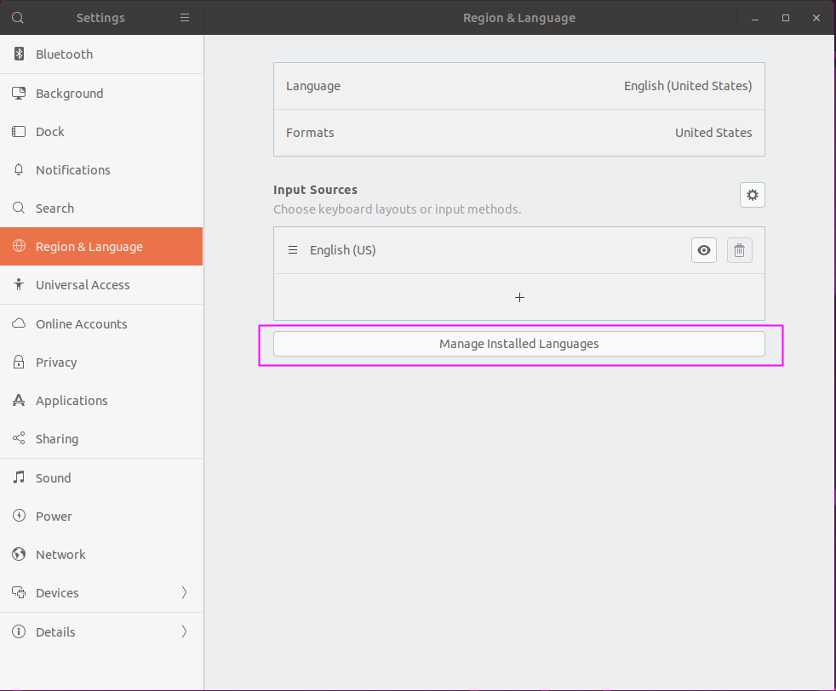Grab the English (US) reorder handle
This screenshot has width=836, height=691.
tap(293, 250)
